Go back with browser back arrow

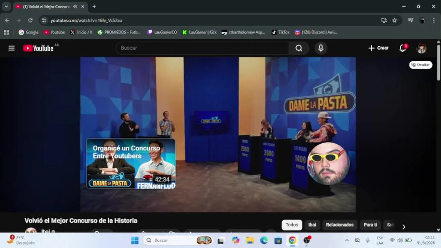click(x=7, y=20)
